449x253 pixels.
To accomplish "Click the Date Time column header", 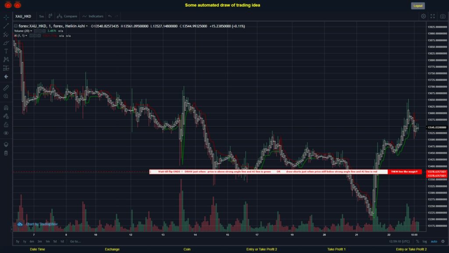I will click(38, 249).
